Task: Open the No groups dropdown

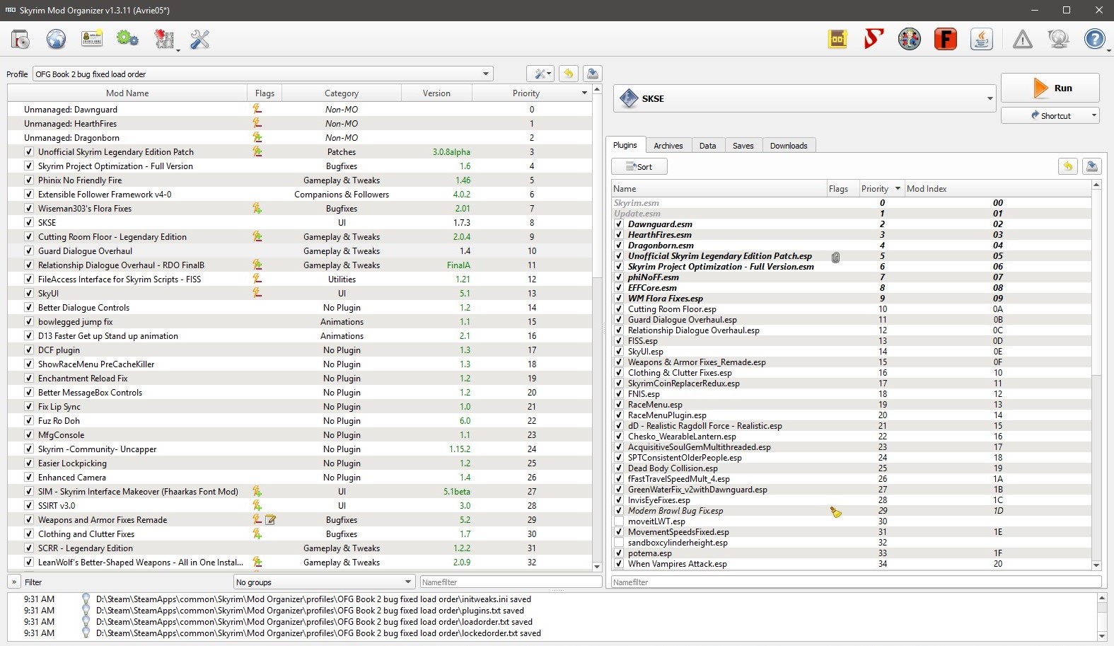Action: [x=324, y=582]
